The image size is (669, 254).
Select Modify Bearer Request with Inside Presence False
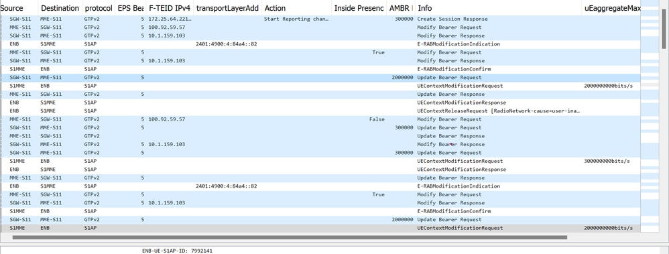(320, 119)
